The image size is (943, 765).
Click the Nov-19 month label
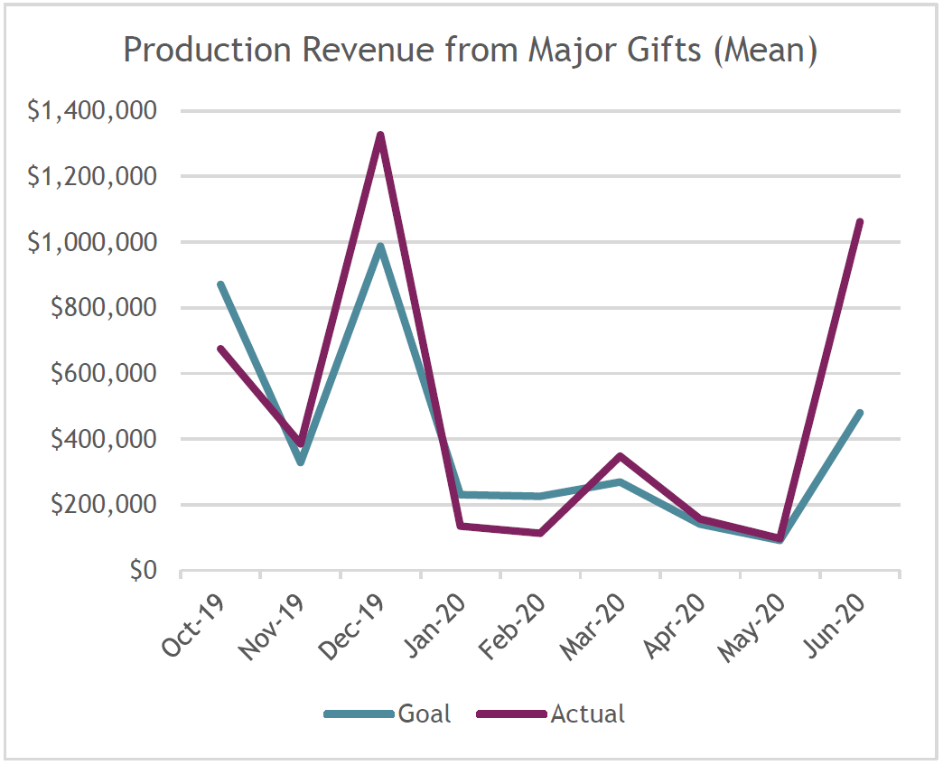[x=271, y=628]
